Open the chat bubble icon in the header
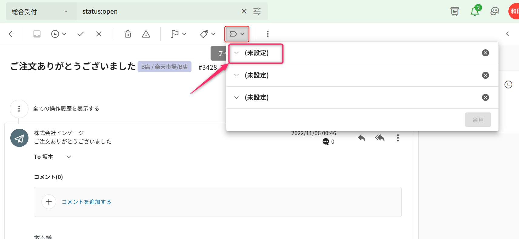Image resolution: width=519 pixels, height=239 pixels. (x=494, y=12)
